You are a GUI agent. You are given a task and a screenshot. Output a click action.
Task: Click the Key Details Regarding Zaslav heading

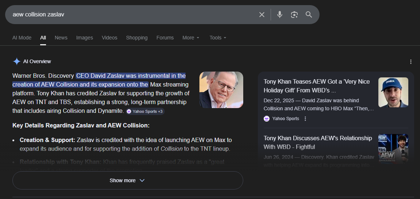pos(81,125)
